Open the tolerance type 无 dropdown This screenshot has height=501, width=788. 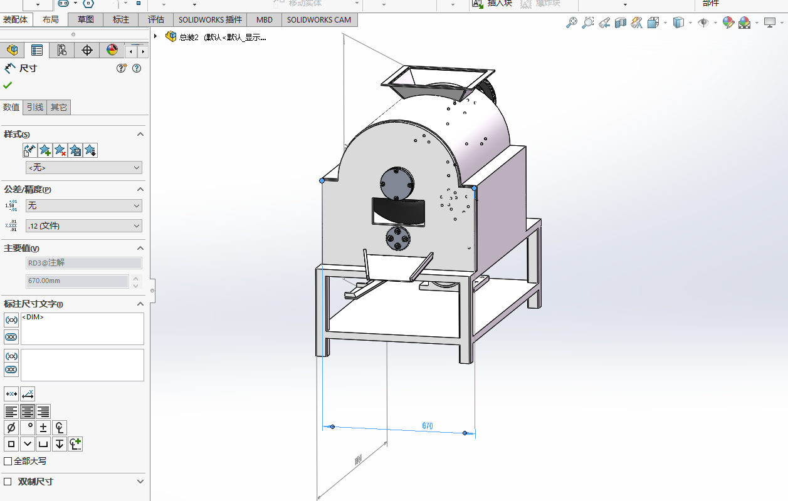84,205
